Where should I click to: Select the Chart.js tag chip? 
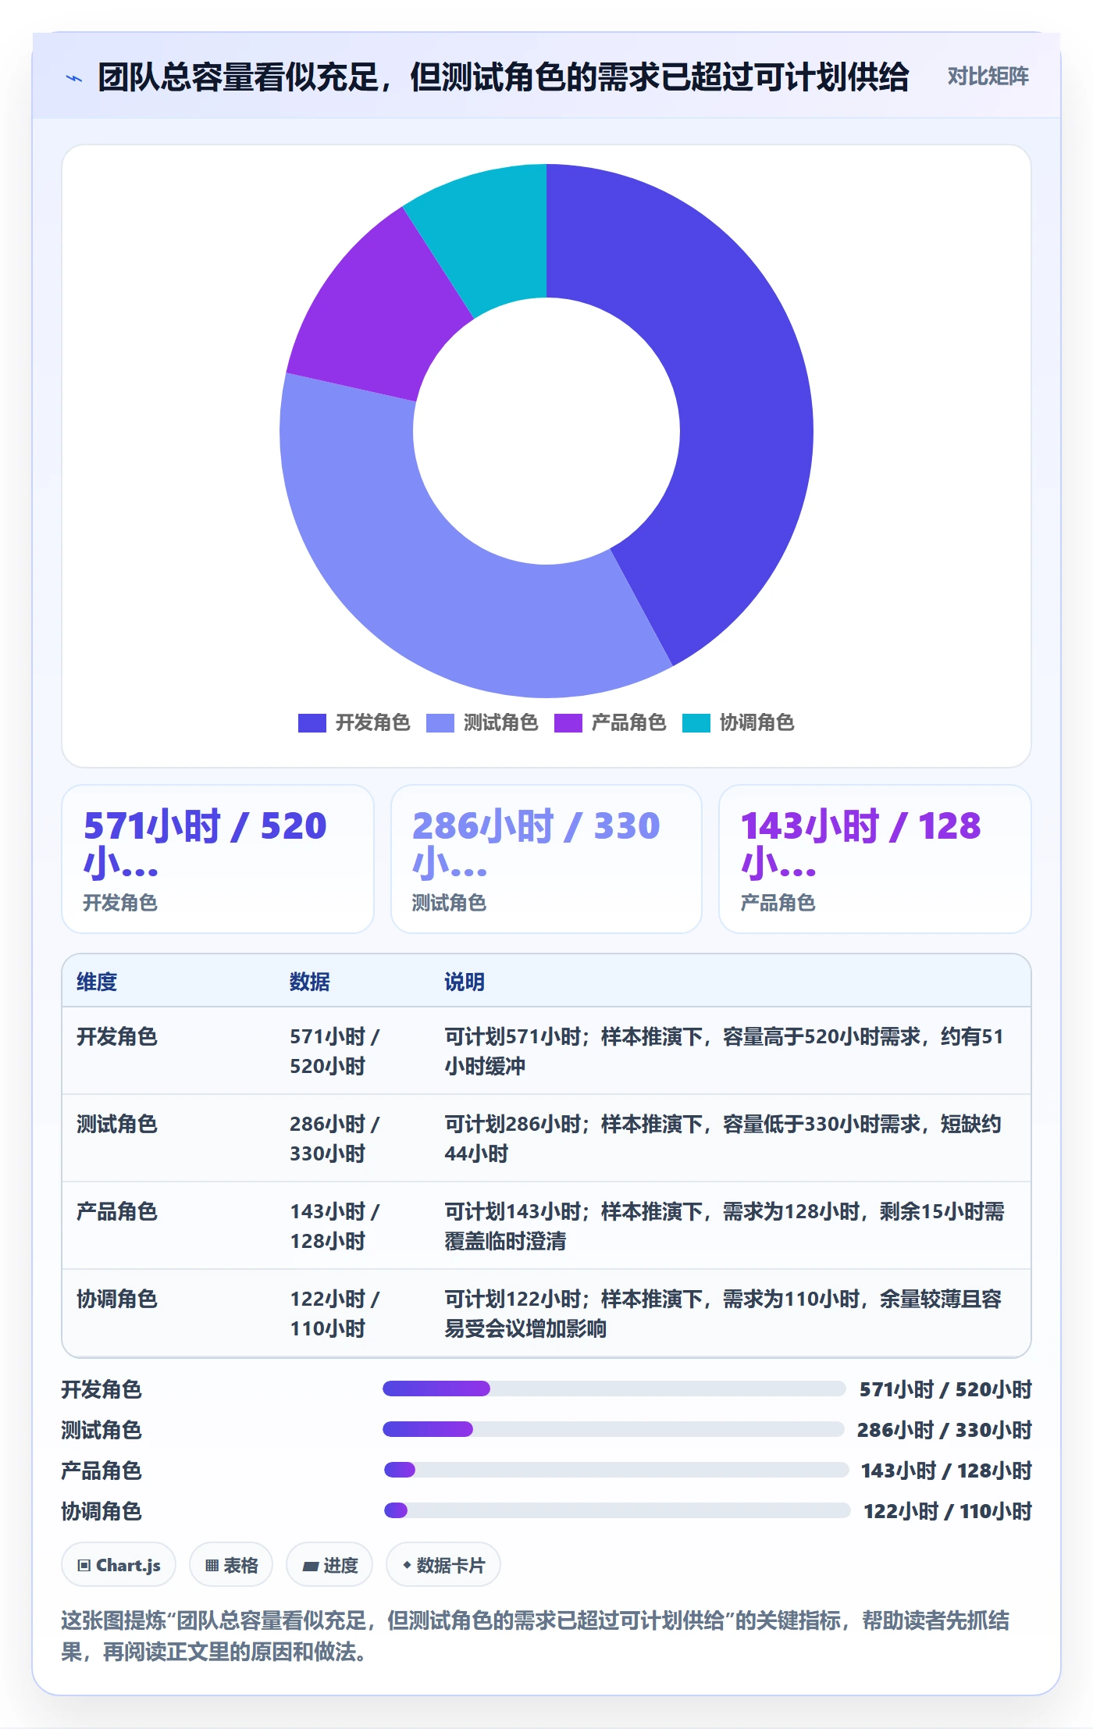click(x=119, y=1565)
